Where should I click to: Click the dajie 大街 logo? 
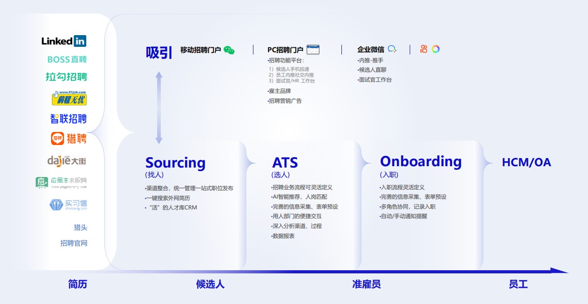(x=66, y=160)
